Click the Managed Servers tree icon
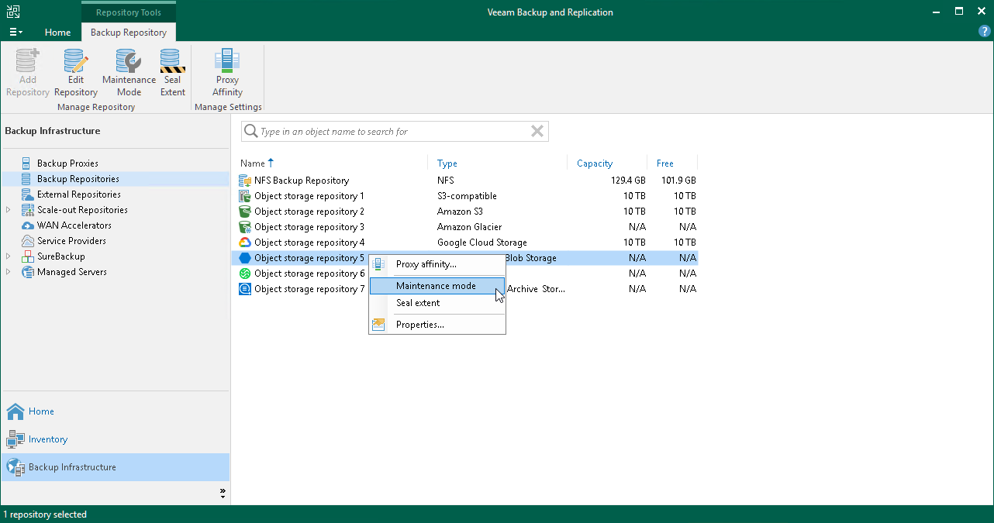 point(28,272)
